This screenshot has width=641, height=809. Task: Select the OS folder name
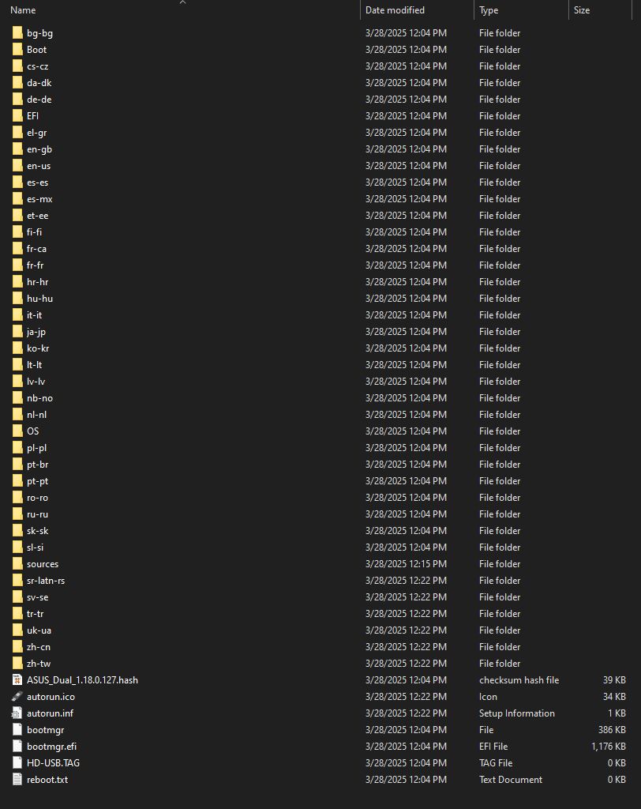[x=32, y=431]
